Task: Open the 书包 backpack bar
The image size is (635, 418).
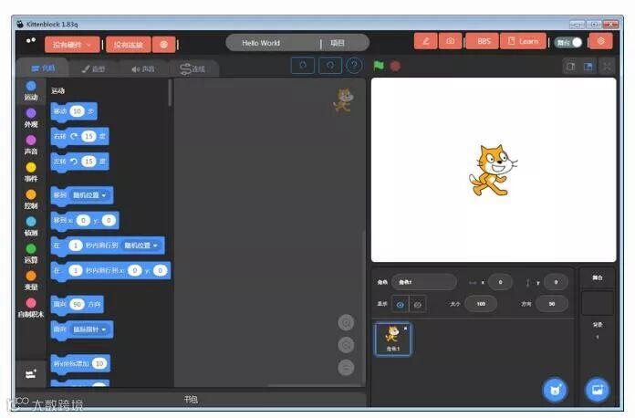Action: tap(191, 400)
